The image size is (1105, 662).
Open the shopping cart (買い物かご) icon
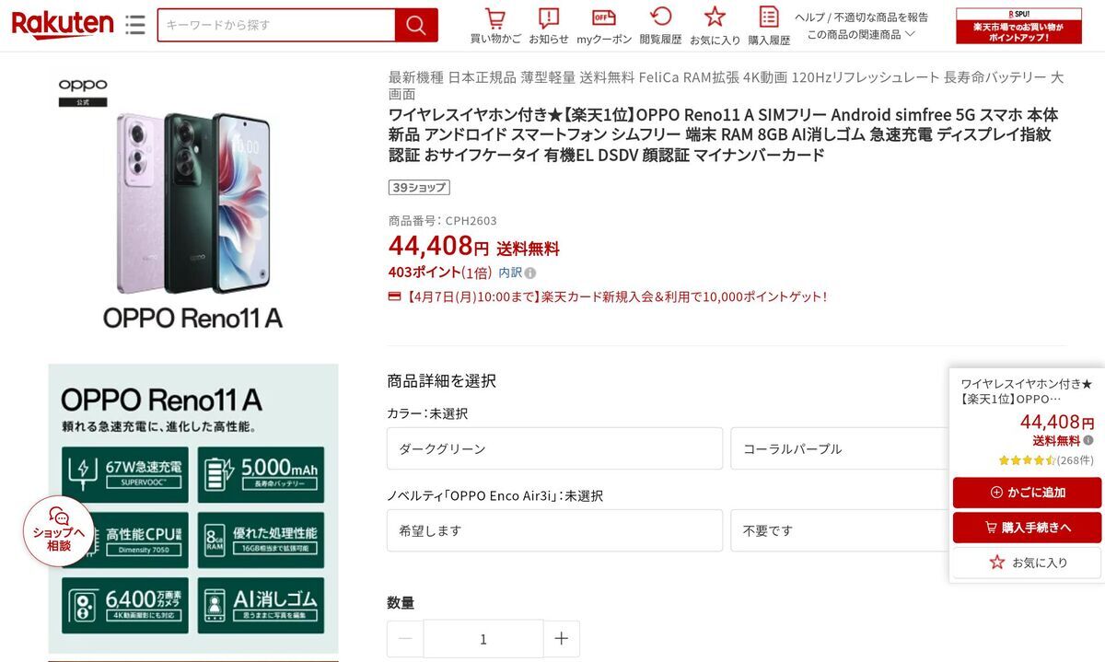click(x=495, y=19)
